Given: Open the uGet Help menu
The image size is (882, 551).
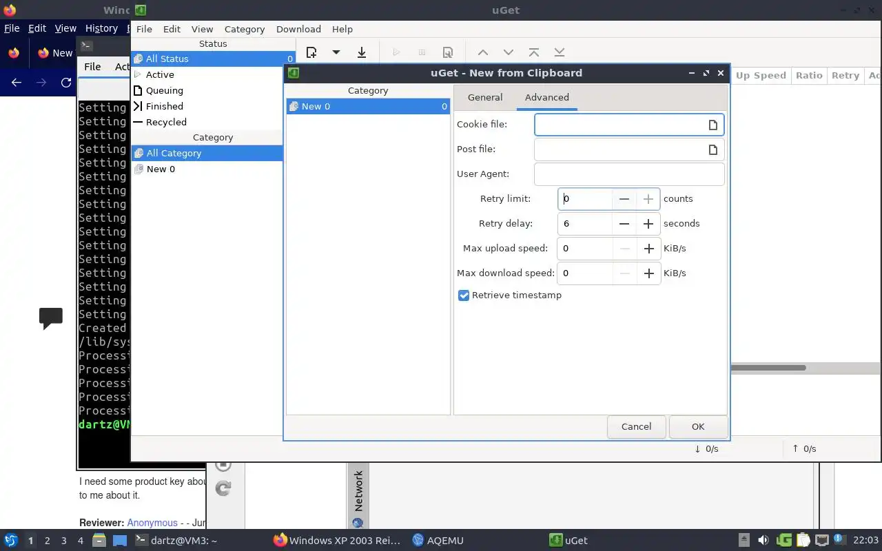Looking at the screenshot, I should [x=342, y=29].
